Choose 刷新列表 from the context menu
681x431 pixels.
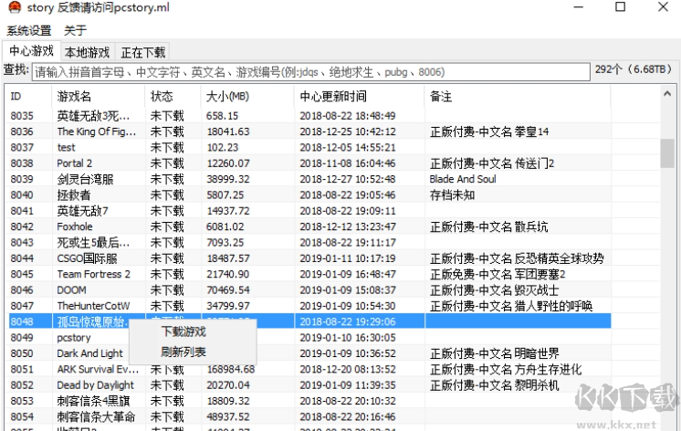click(x=183, y=352)
